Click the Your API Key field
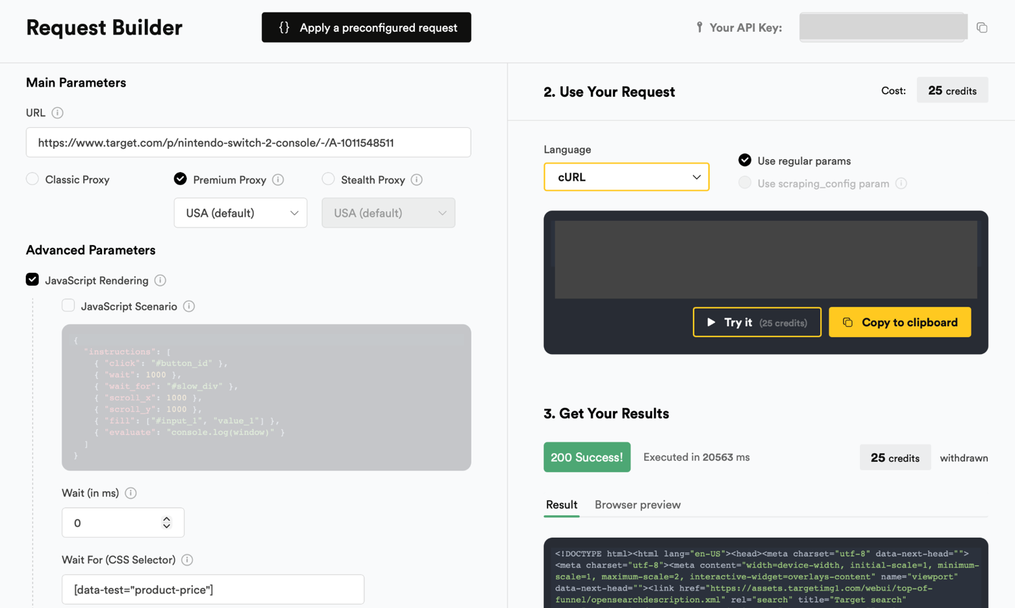The image size is (1015, 608). pos(883,27)
